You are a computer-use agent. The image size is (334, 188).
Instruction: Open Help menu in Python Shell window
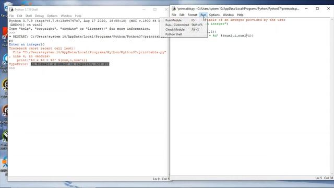coord(78,16)
